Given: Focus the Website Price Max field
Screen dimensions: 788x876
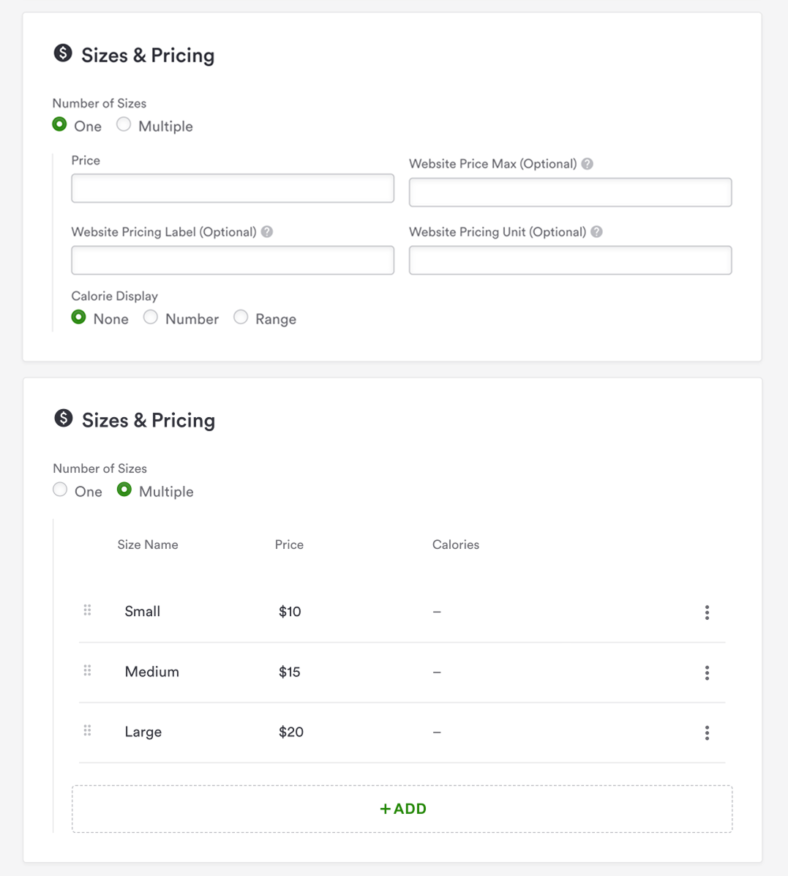Looking at the screenshot, I should click(x=570, y=192).
